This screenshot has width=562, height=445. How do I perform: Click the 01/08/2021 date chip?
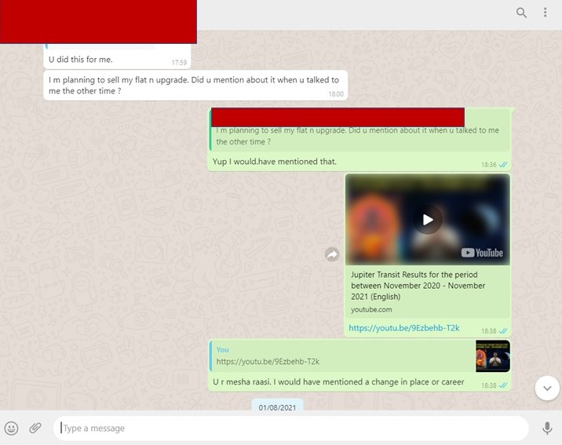(x=278, y=407)
